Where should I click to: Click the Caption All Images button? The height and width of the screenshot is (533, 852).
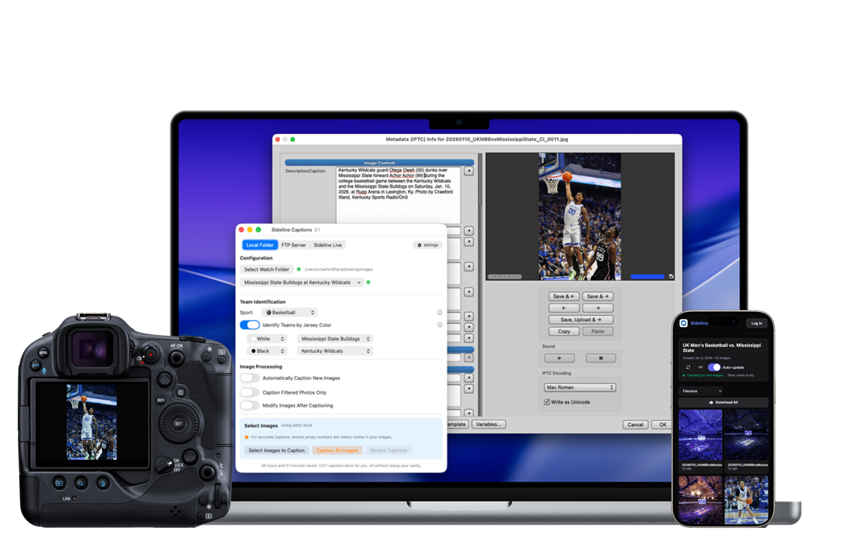click(337, 450)
